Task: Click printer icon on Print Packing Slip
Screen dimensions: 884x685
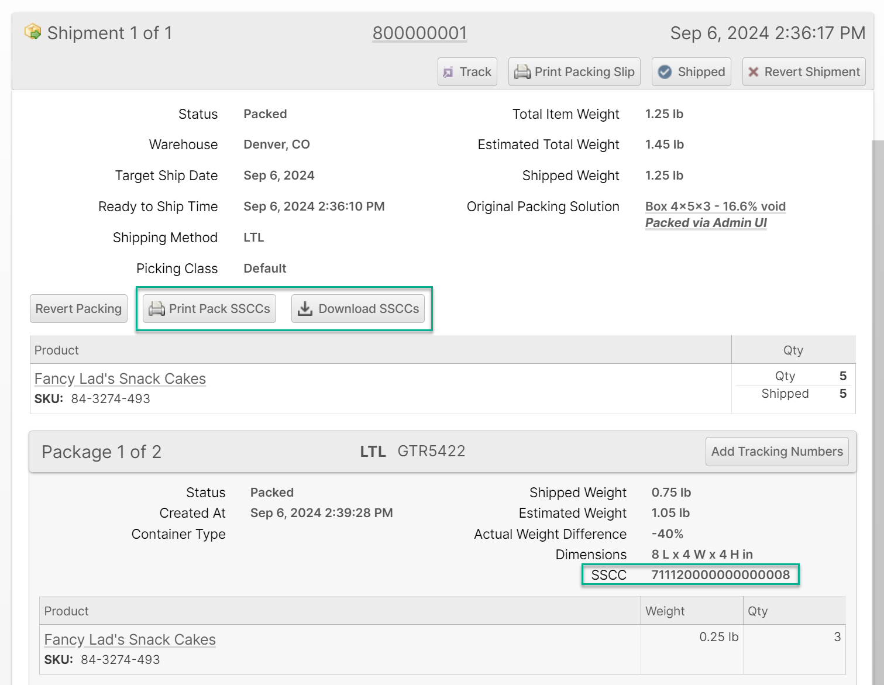Action: (522, 72)
